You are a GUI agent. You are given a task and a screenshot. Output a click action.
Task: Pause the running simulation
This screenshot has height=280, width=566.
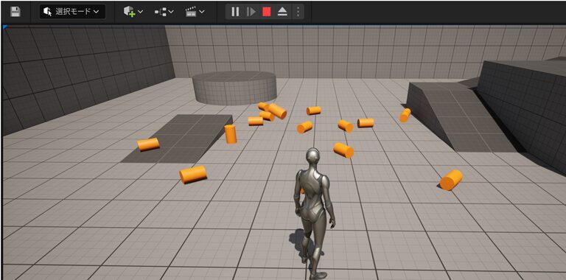235,12
